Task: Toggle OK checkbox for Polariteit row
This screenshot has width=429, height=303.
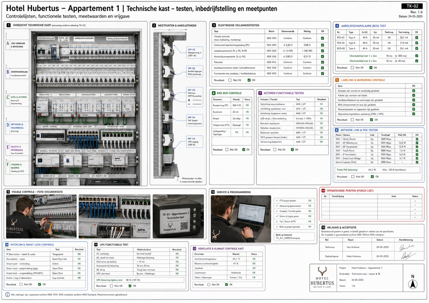Action: tap(323, 62)
